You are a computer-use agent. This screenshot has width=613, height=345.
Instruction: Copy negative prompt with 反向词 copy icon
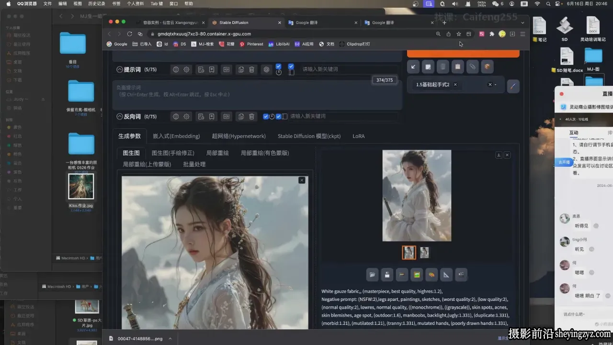[x=241, y=116]
